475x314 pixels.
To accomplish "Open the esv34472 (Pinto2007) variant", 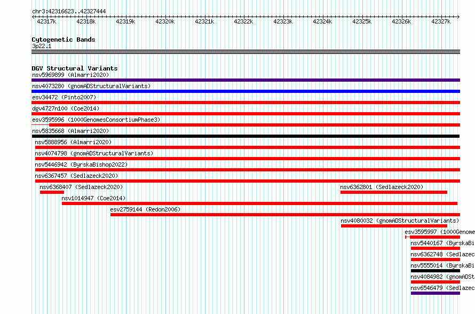I will point(64,97).
